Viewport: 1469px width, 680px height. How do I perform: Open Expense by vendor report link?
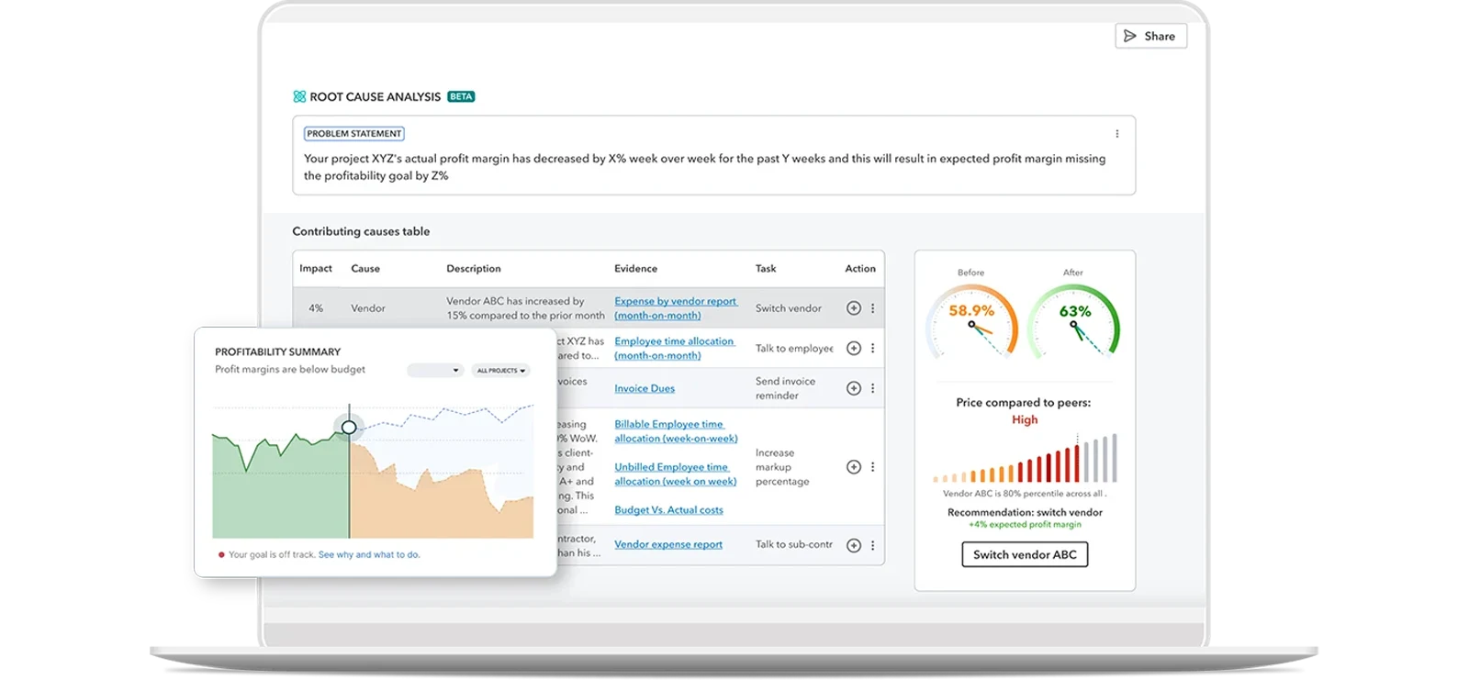pos(676,308)
